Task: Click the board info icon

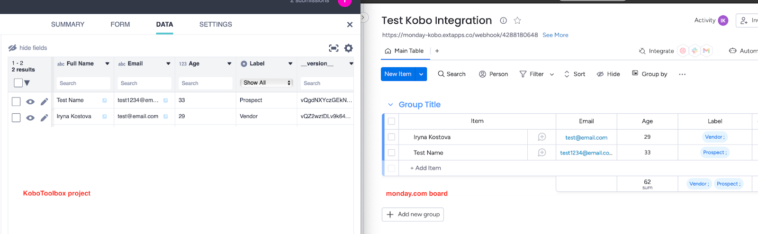Action: click(x=504, y=20)
